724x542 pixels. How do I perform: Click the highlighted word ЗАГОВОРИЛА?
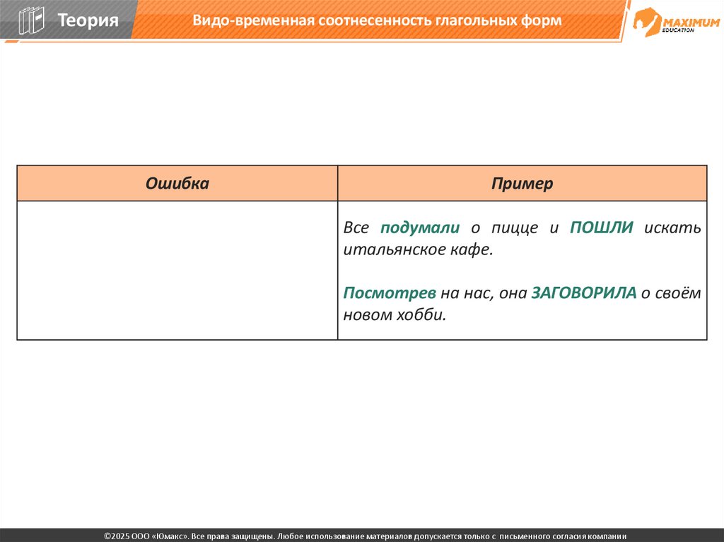click(583, 293)
